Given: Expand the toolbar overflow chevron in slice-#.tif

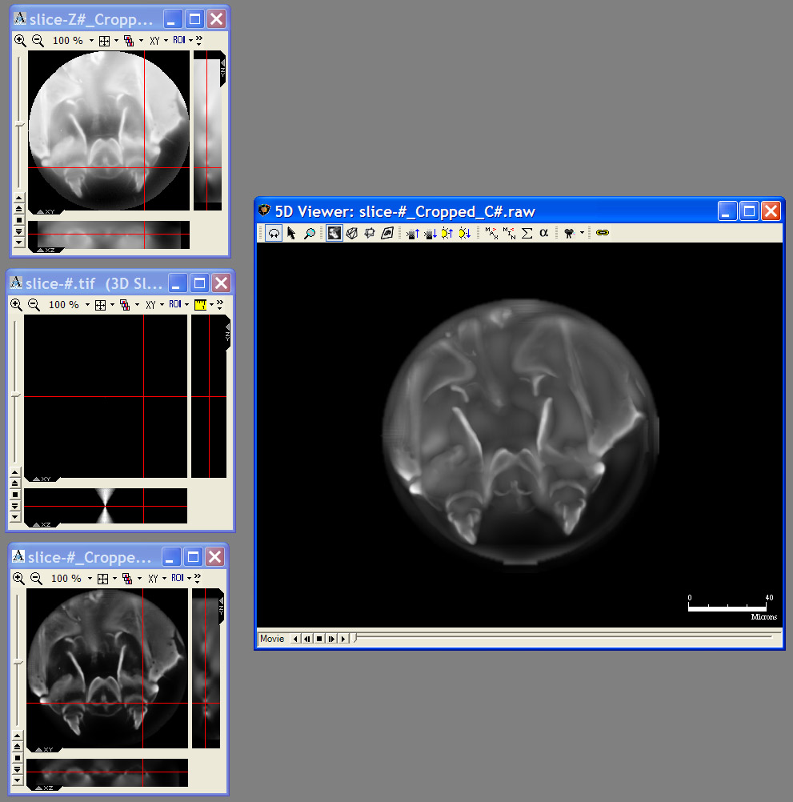Looking at the screenshot, I should pyautogui.click(x=219, y=305).
